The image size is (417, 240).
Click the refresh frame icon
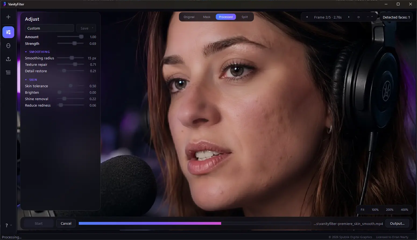pos(358,17)
